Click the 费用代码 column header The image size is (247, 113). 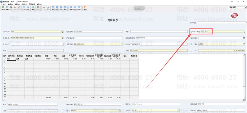[x=11, y=56]
